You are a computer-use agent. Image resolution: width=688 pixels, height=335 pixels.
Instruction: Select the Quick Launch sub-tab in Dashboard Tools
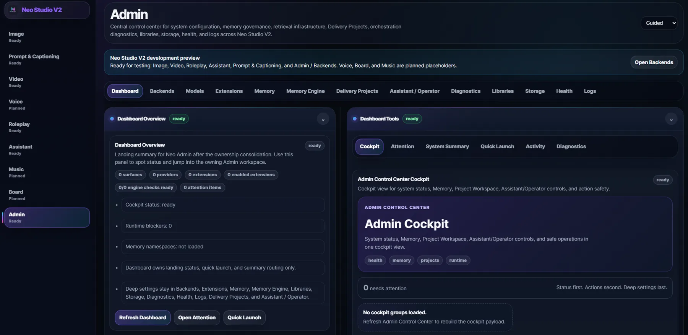(497, 146)
